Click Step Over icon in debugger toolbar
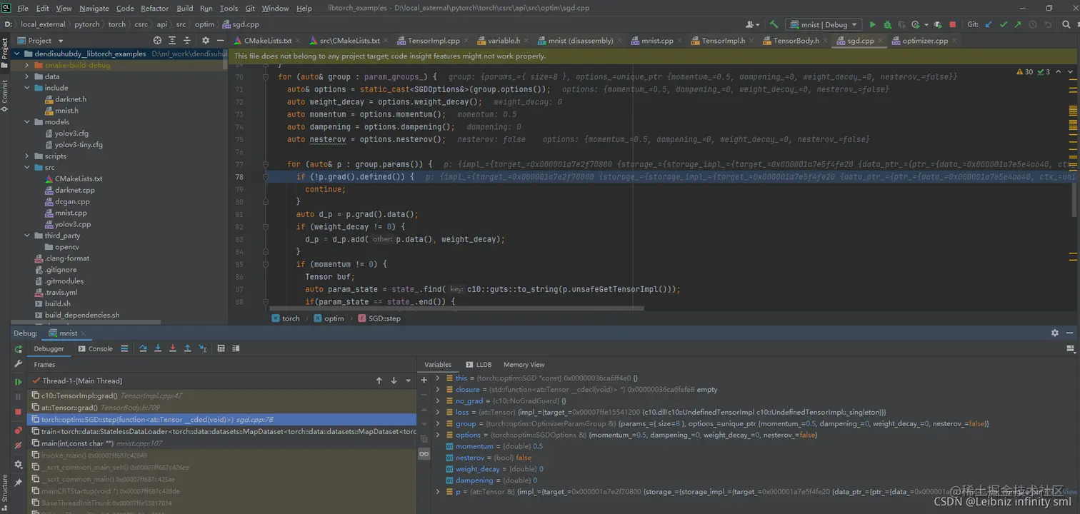 [x=143, y=348]
